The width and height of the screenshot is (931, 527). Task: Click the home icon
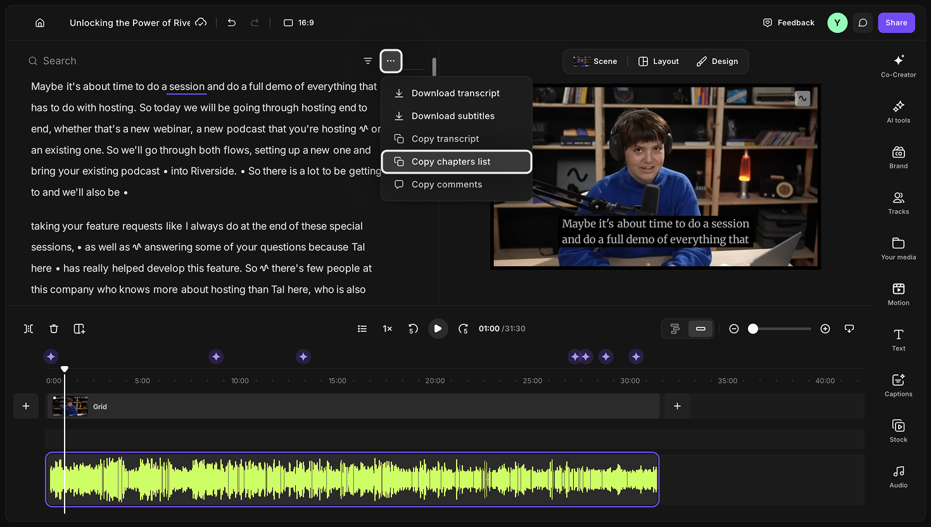(x=40, y=23)
